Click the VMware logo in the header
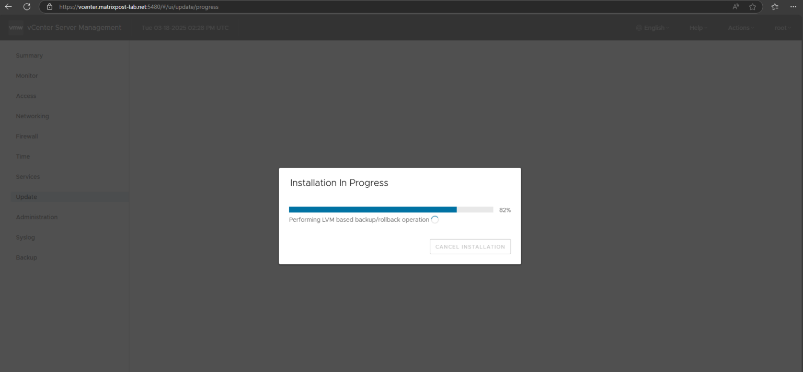The image size is (803, 372). pos(16,27)
